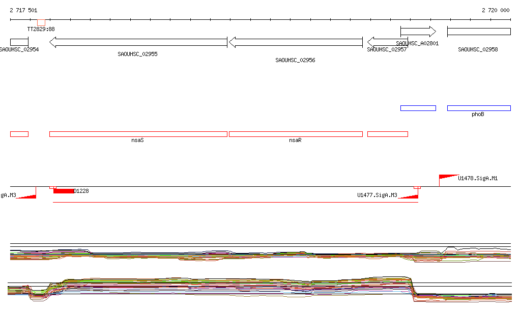Click the U1477.SigA.M3 promoter flag
The width and height of the screenshot is (521, 311).
pos(409,196)
